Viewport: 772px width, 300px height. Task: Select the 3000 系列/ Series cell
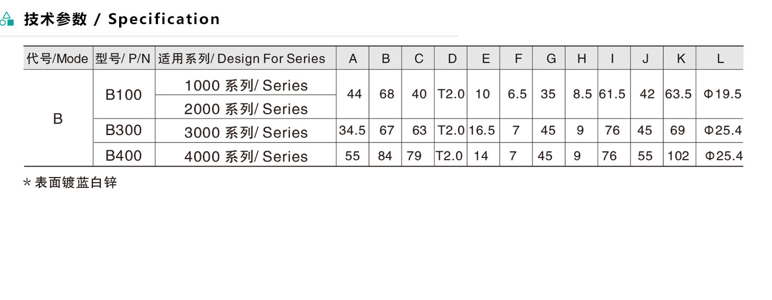246,132
